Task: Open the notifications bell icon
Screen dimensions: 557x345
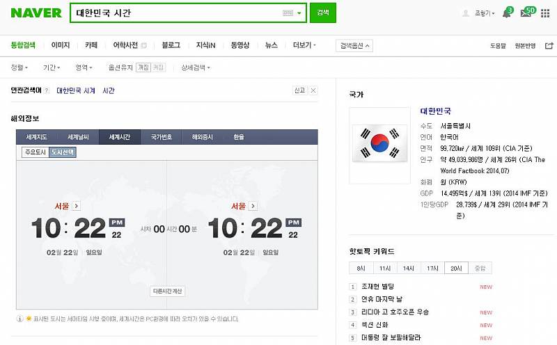Action: 506,13
